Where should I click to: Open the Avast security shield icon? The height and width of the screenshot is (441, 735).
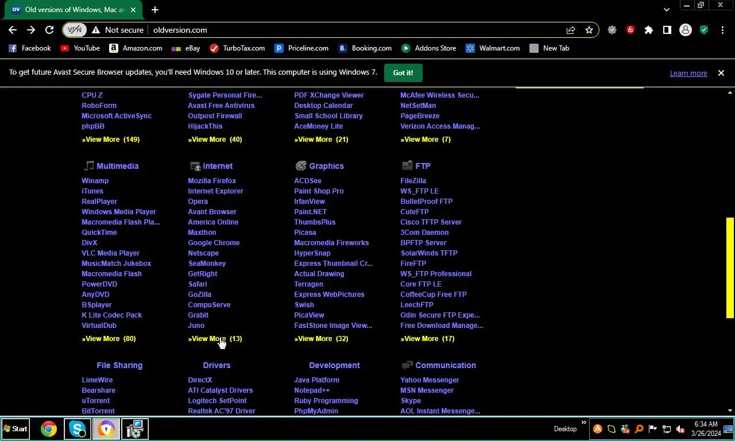pos(704,30)
